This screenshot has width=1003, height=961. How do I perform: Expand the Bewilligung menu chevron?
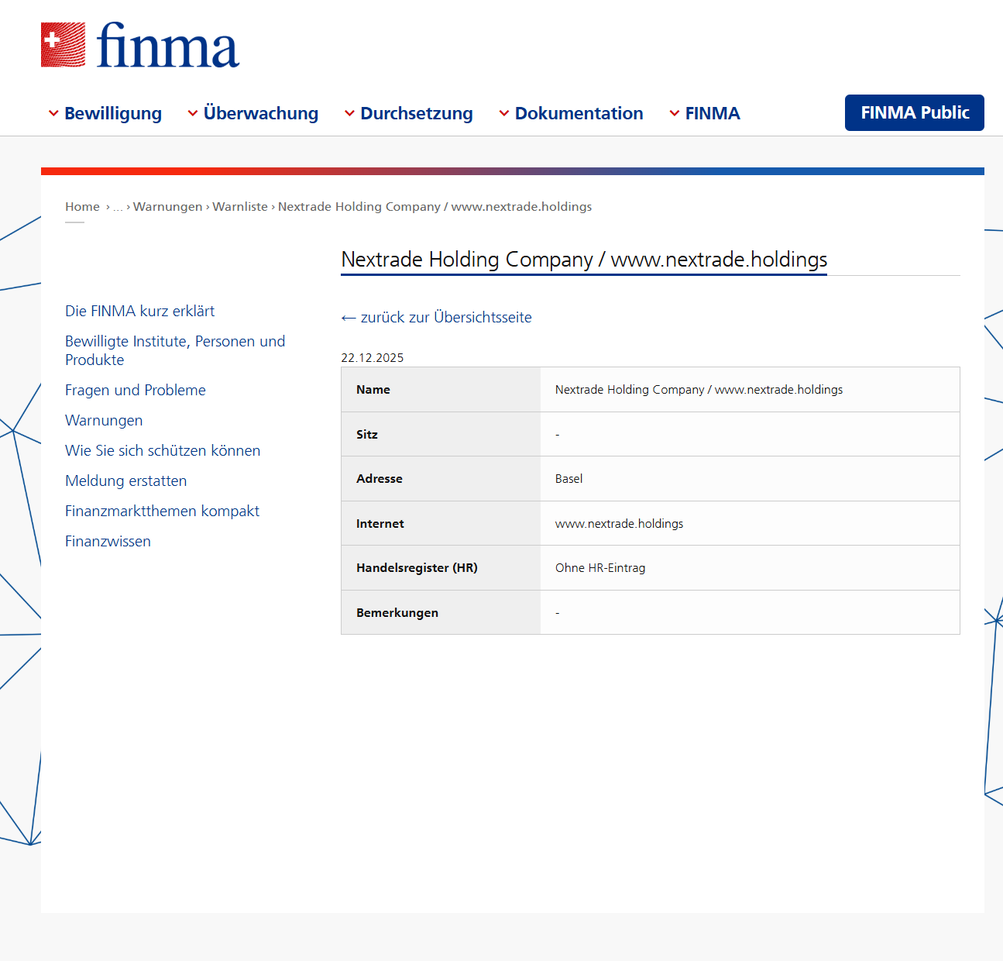pos(53,113)
